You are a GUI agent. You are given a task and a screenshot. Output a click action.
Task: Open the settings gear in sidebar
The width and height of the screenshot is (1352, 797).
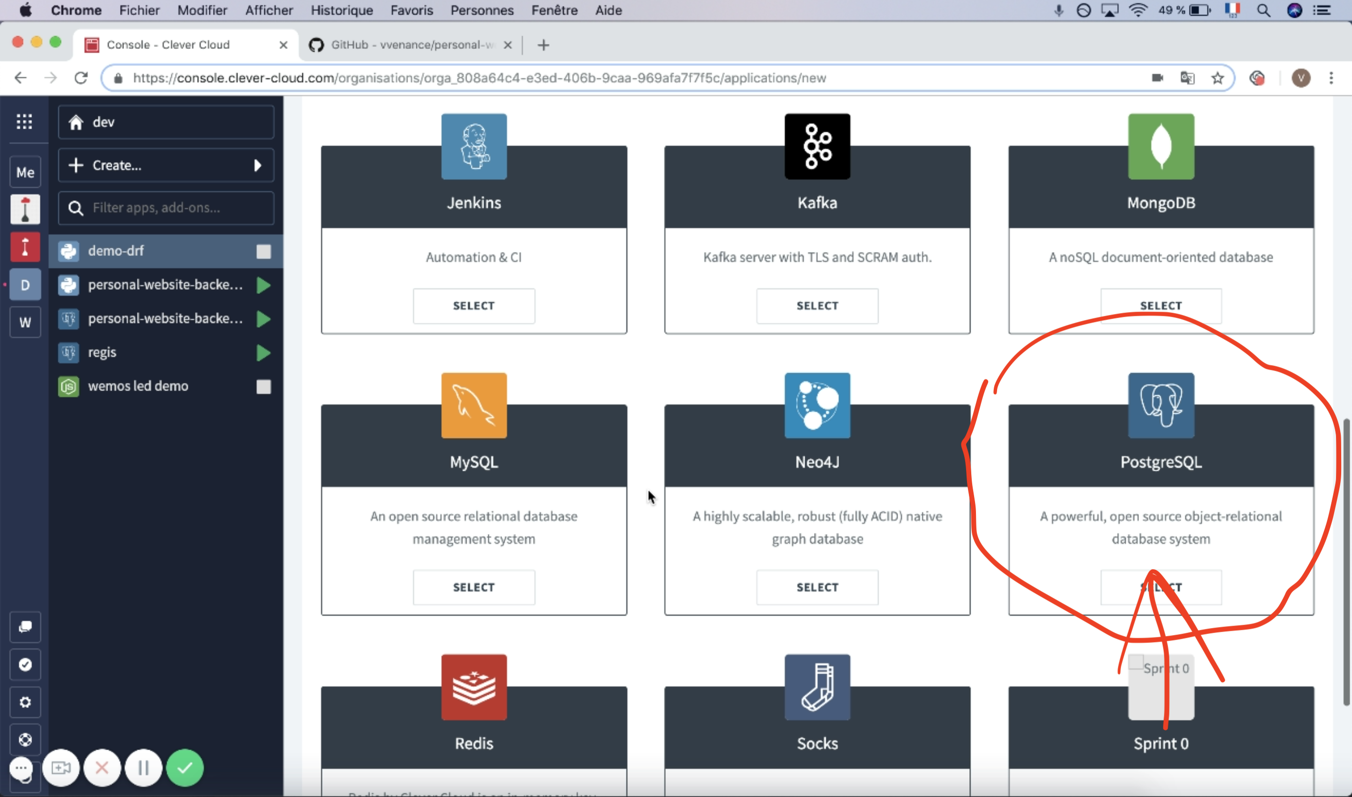tap(25, 702)
